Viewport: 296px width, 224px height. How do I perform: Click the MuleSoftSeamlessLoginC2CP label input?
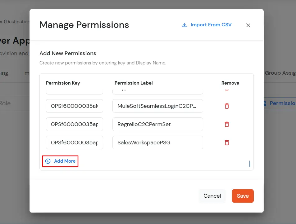pyautogui.click(x=157, y=106)
